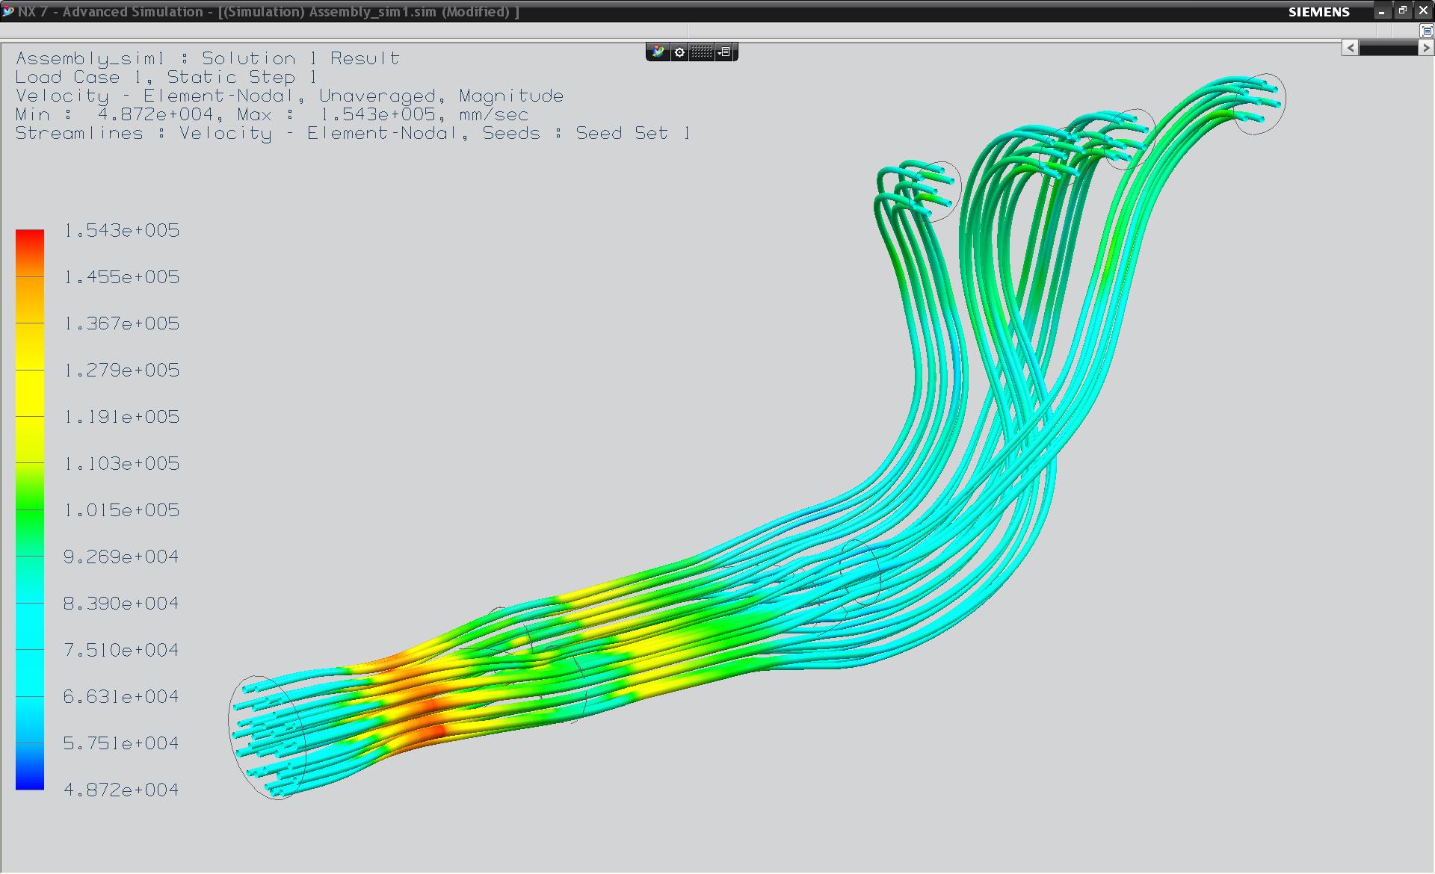The height and width of the screenshot is (874, 1435).
Task: Restore down the NX window
Action: click(x=1403, y=10)
